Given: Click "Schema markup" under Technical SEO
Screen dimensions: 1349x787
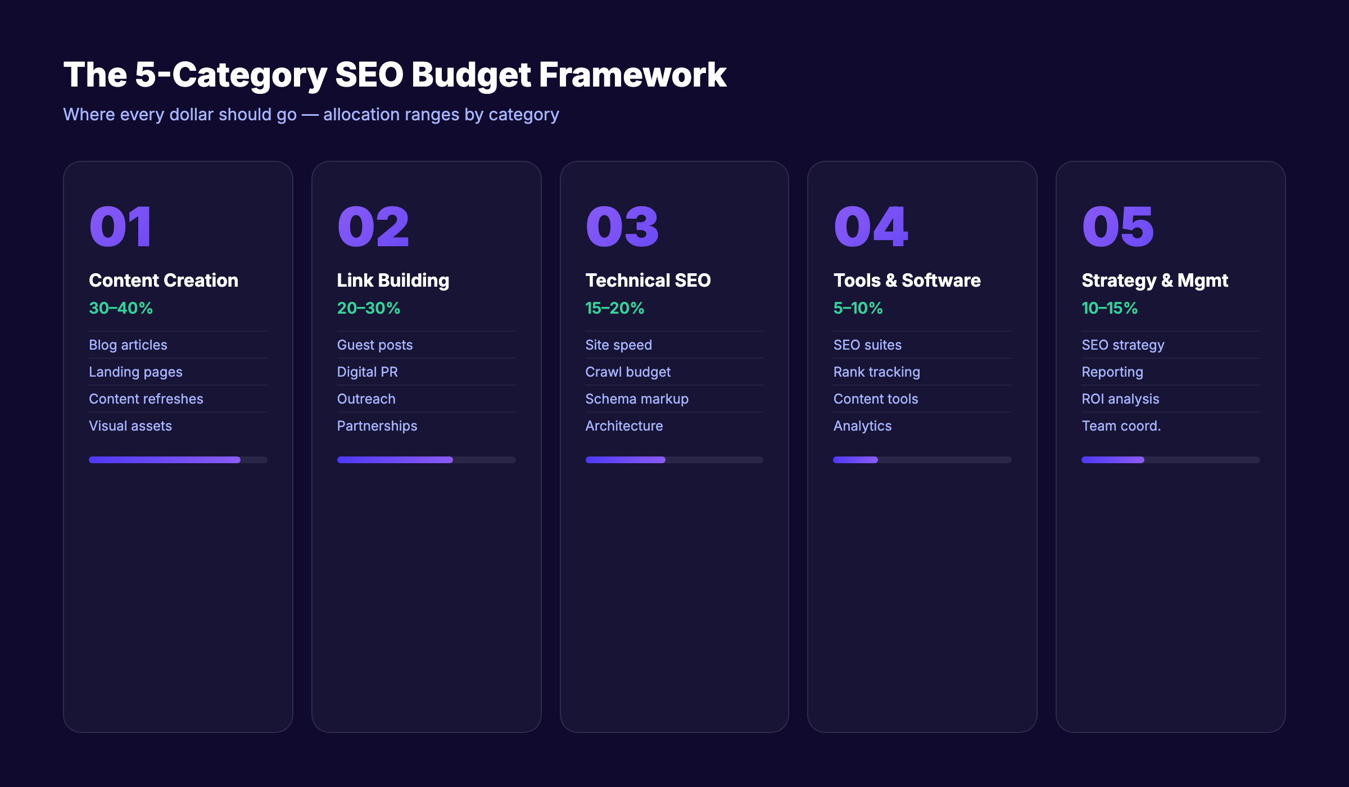Looking at the screenshot, I should click(x=636, y=399).
